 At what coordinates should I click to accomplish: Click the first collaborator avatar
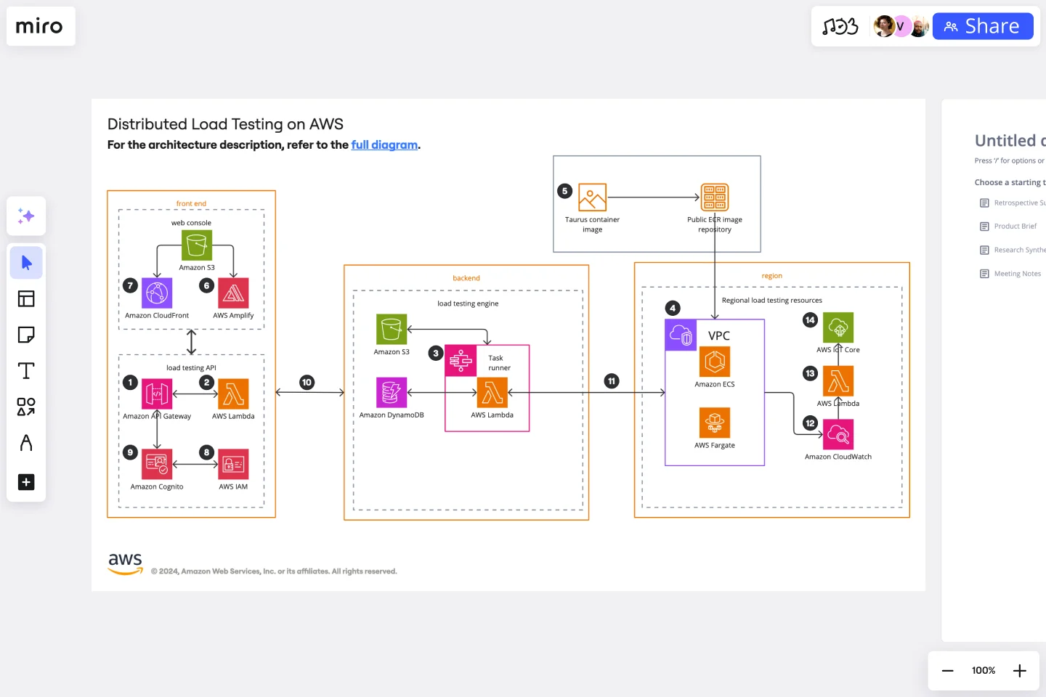[884, 26]
